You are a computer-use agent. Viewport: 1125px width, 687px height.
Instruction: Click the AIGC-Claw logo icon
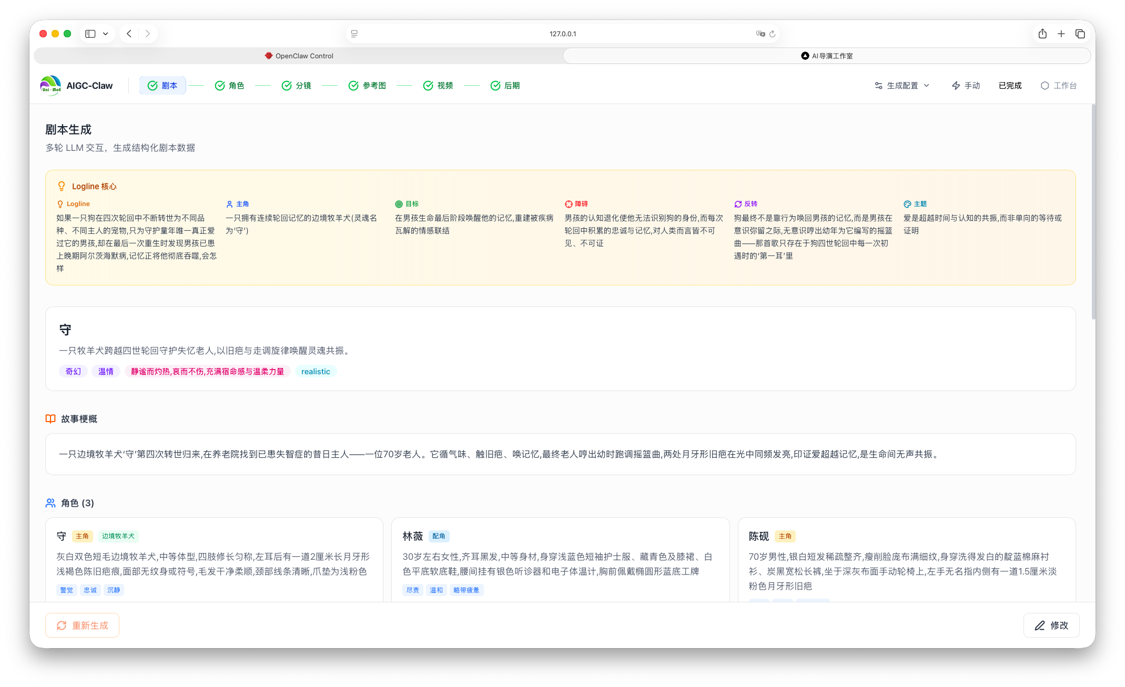(x=50, y=86)
